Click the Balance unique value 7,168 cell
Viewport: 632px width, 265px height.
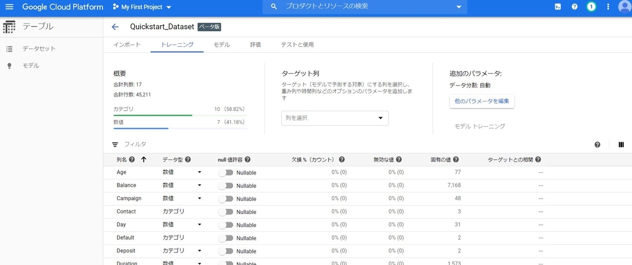pyautogui.click(x=453, y=185)
